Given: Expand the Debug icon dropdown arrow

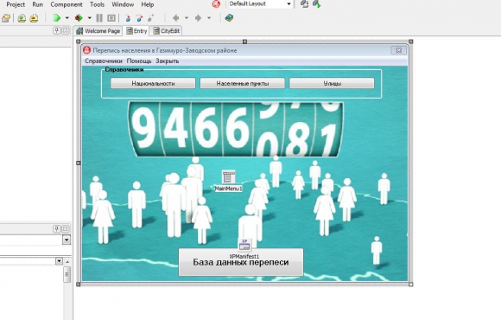Looking at the screenshot, I should click(x=90, y=18).
